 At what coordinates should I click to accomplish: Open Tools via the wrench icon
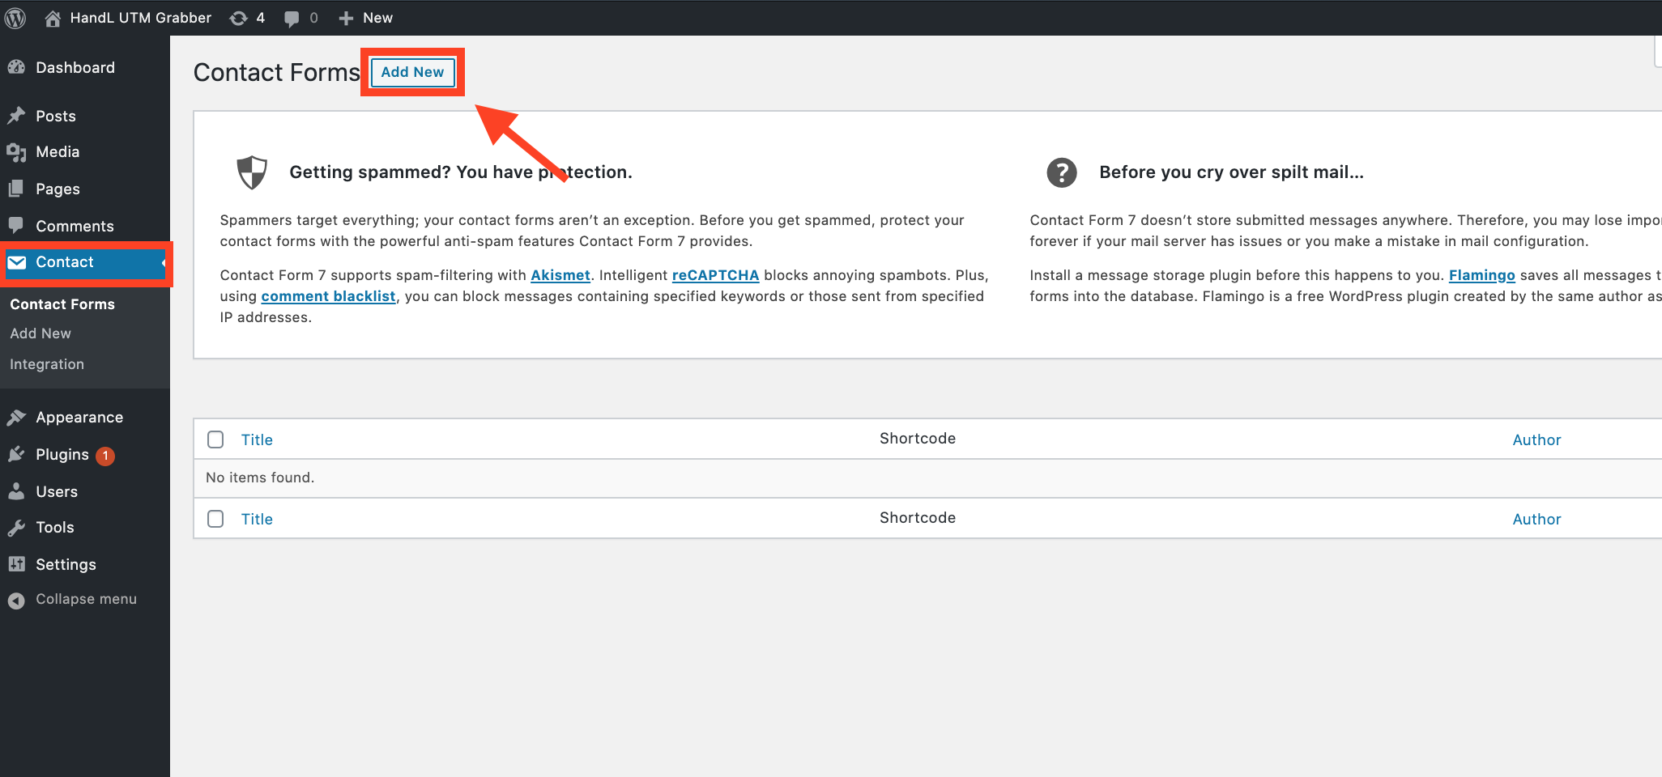pyautogui.click(x=18, y=527)
